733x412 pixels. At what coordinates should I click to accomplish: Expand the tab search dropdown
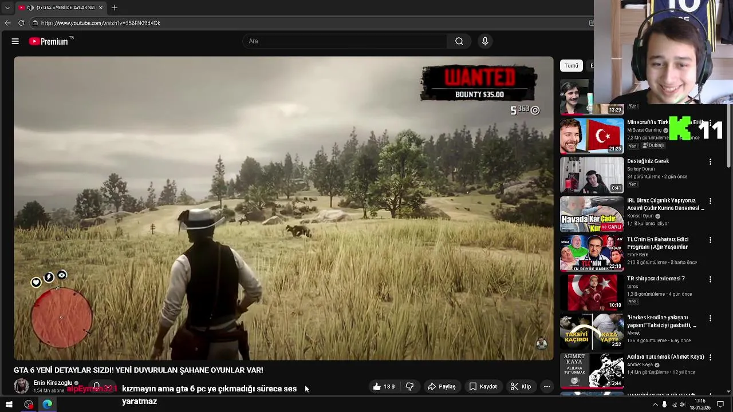(7, 7)
